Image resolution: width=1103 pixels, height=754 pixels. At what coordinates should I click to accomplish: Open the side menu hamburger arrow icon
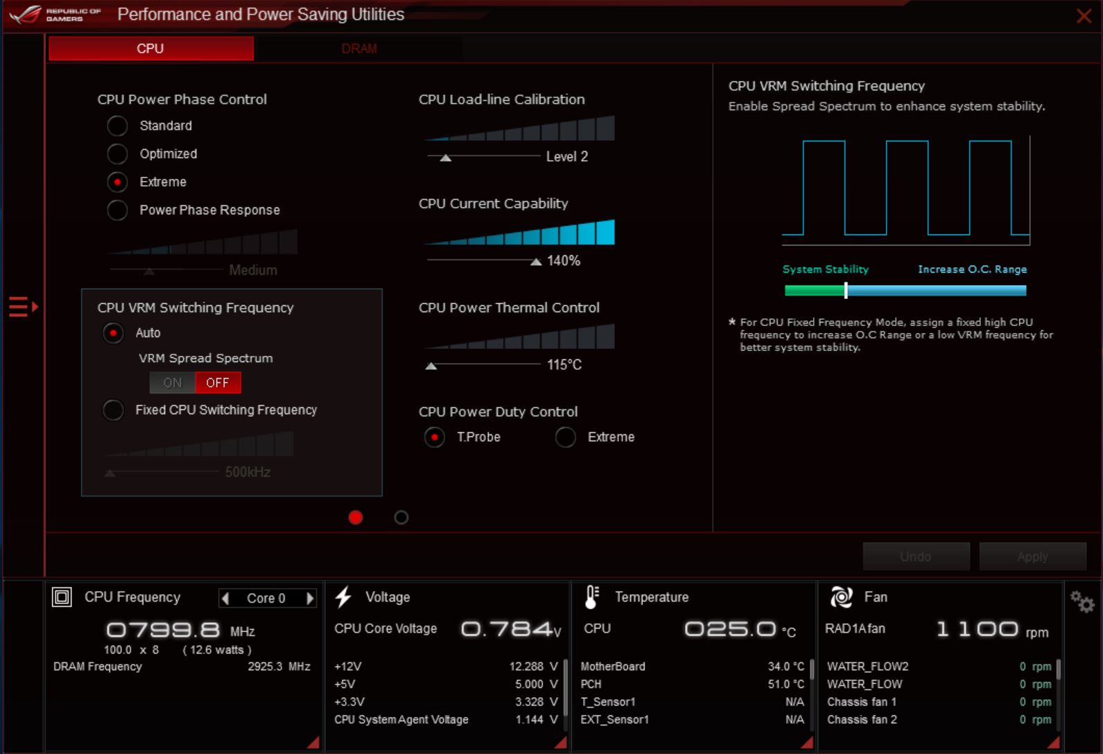pos(23,307)
